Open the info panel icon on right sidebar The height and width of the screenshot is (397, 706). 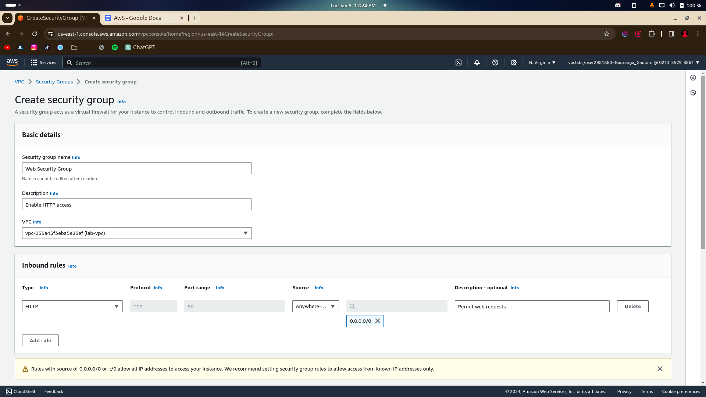[x=693, y=78]
